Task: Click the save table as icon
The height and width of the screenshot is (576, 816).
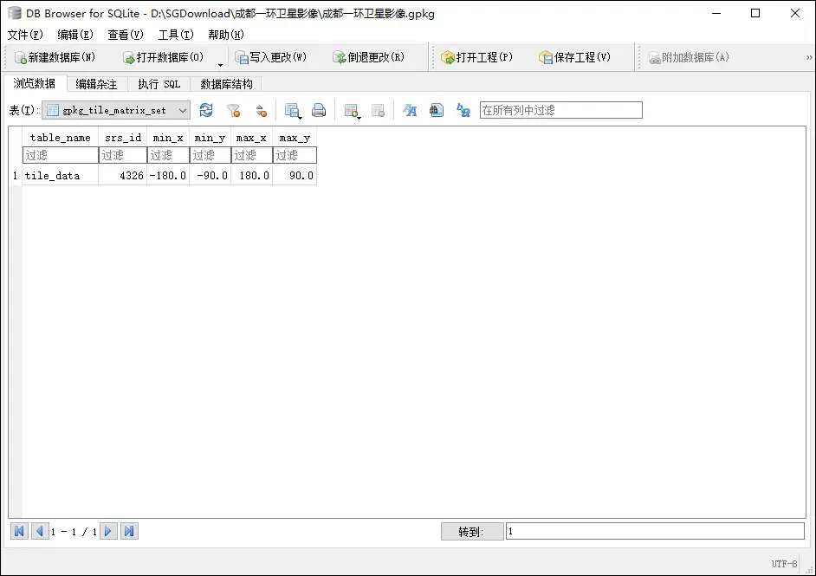Action: point(293,110)
